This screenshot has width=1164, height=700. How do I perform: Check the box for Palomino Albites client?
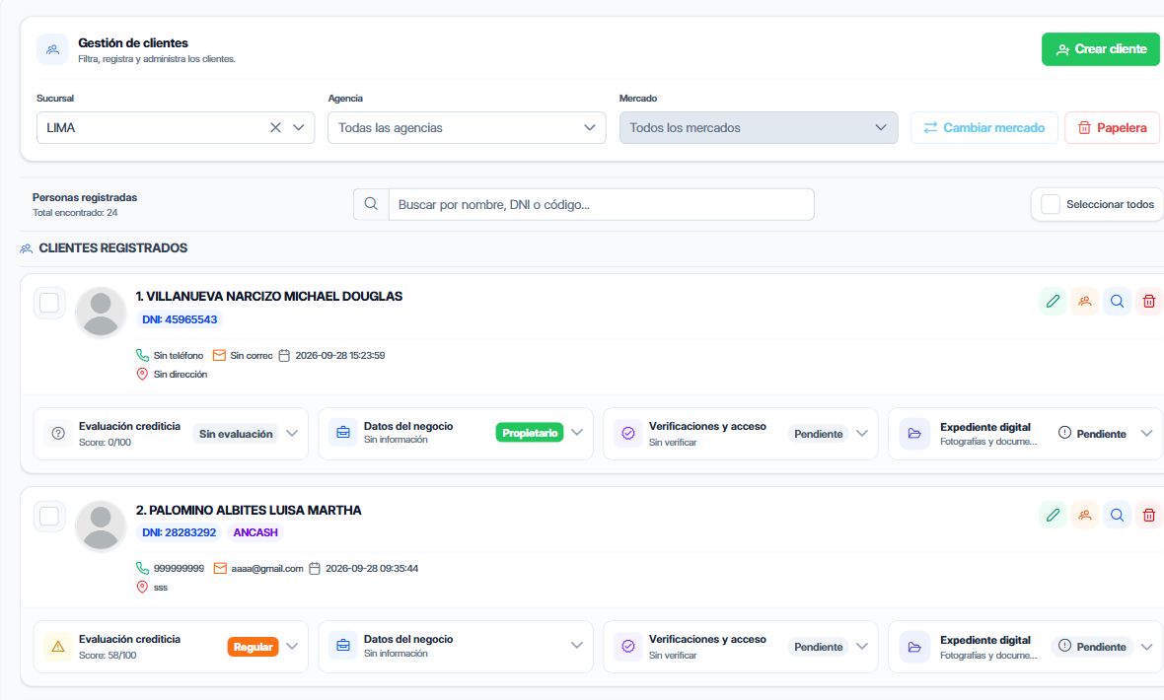(49, 517)
